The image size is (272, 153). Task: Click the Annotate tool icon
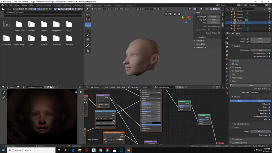coord(88,45)
